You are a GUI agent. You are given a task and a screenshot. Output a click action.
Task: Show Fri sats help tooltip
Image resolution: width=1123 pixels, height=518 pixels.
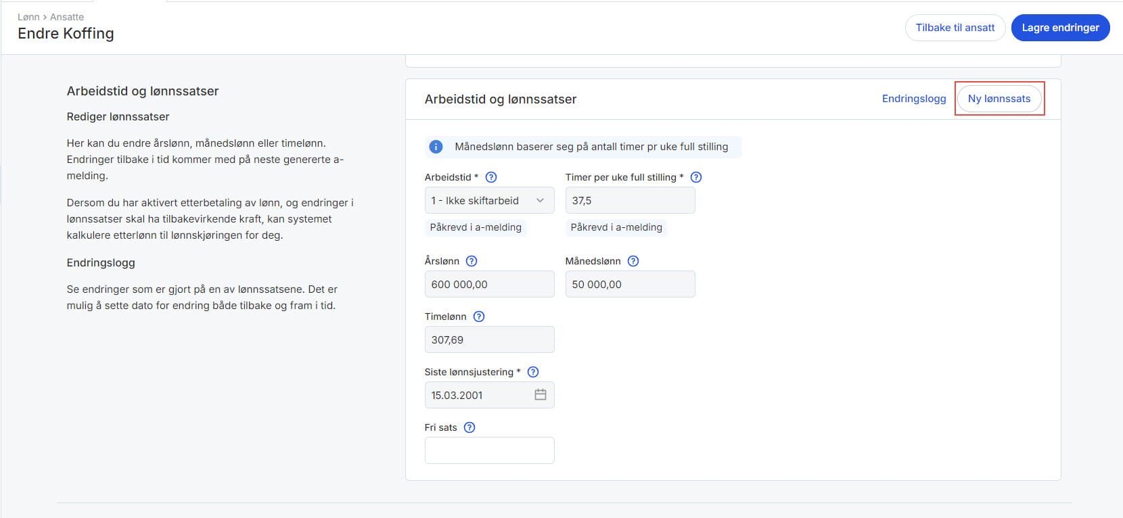[469, 427]
